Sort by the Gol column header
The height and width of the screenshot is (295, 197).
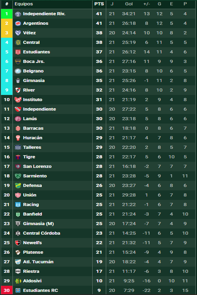tap(129, 4)
